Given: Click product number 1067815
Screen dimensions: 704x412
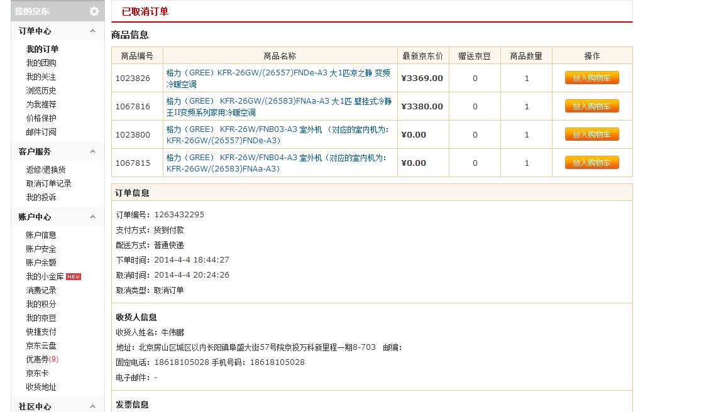Looking at the screenshot, I should [133, 163].
